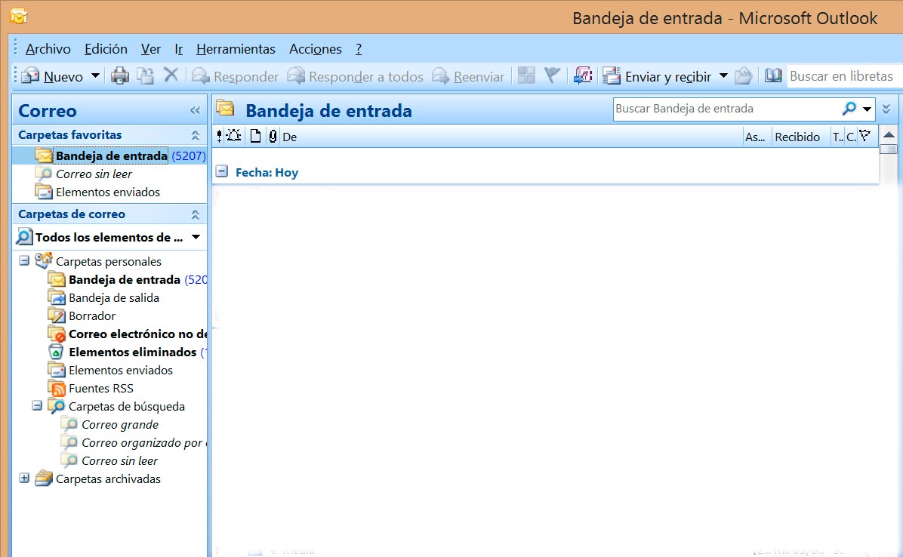903x557 pixels.
Task: Collapse the Carpetas de búsqueda node
Action: [37, 405]
